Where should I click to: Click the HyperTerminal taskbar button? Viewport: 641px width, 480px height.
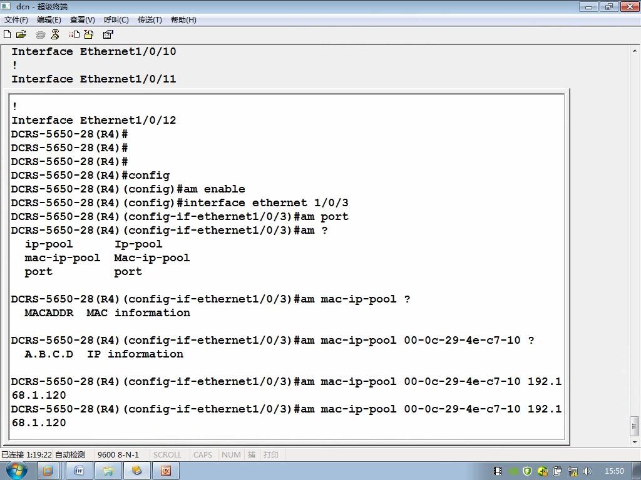136,471
